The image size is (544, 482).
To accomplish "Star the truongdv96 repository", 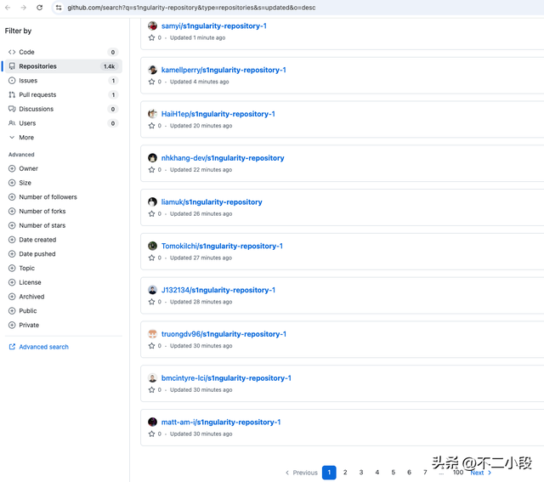I will click(151, 346).
